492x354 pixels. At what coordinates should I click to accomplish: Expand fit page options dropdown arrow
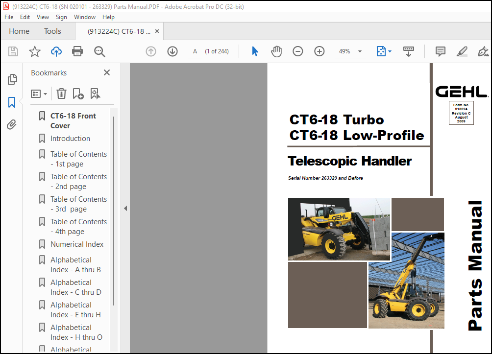point(390,51)
